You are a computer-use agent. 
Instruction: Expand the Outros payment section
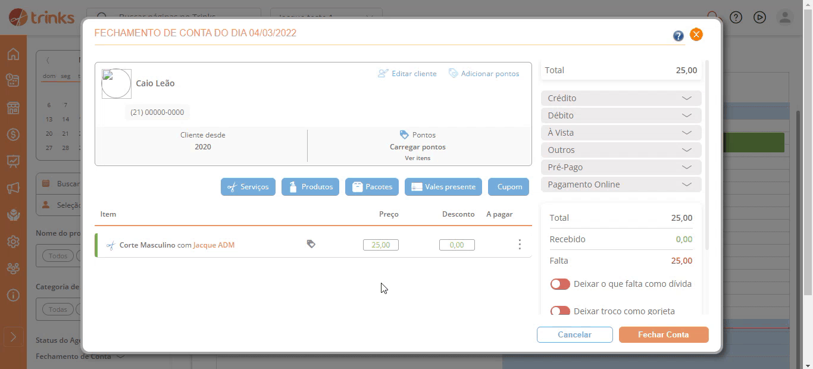tap(621, 150)
